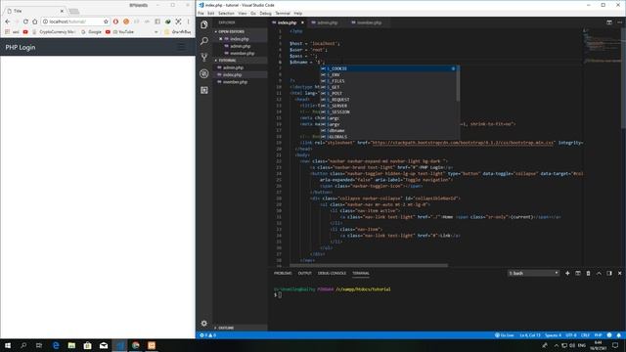Switch to the Debug Console panel tab
The width and height of the screenshot is (626, 352).
click(x=332, y=274)
